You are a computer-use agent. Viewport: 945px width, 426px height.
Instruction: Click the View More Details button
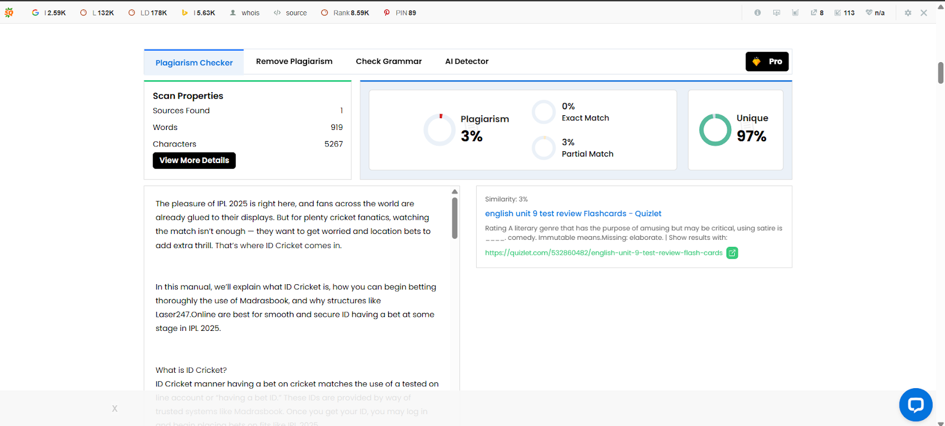click(x=194, y=161)
